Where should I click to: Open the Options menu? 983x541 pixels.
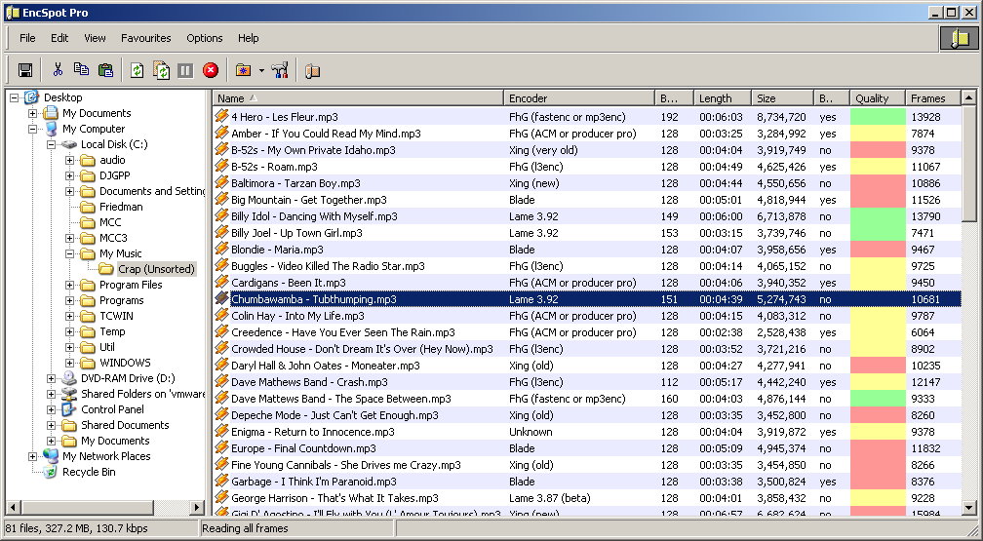[205, 38]
